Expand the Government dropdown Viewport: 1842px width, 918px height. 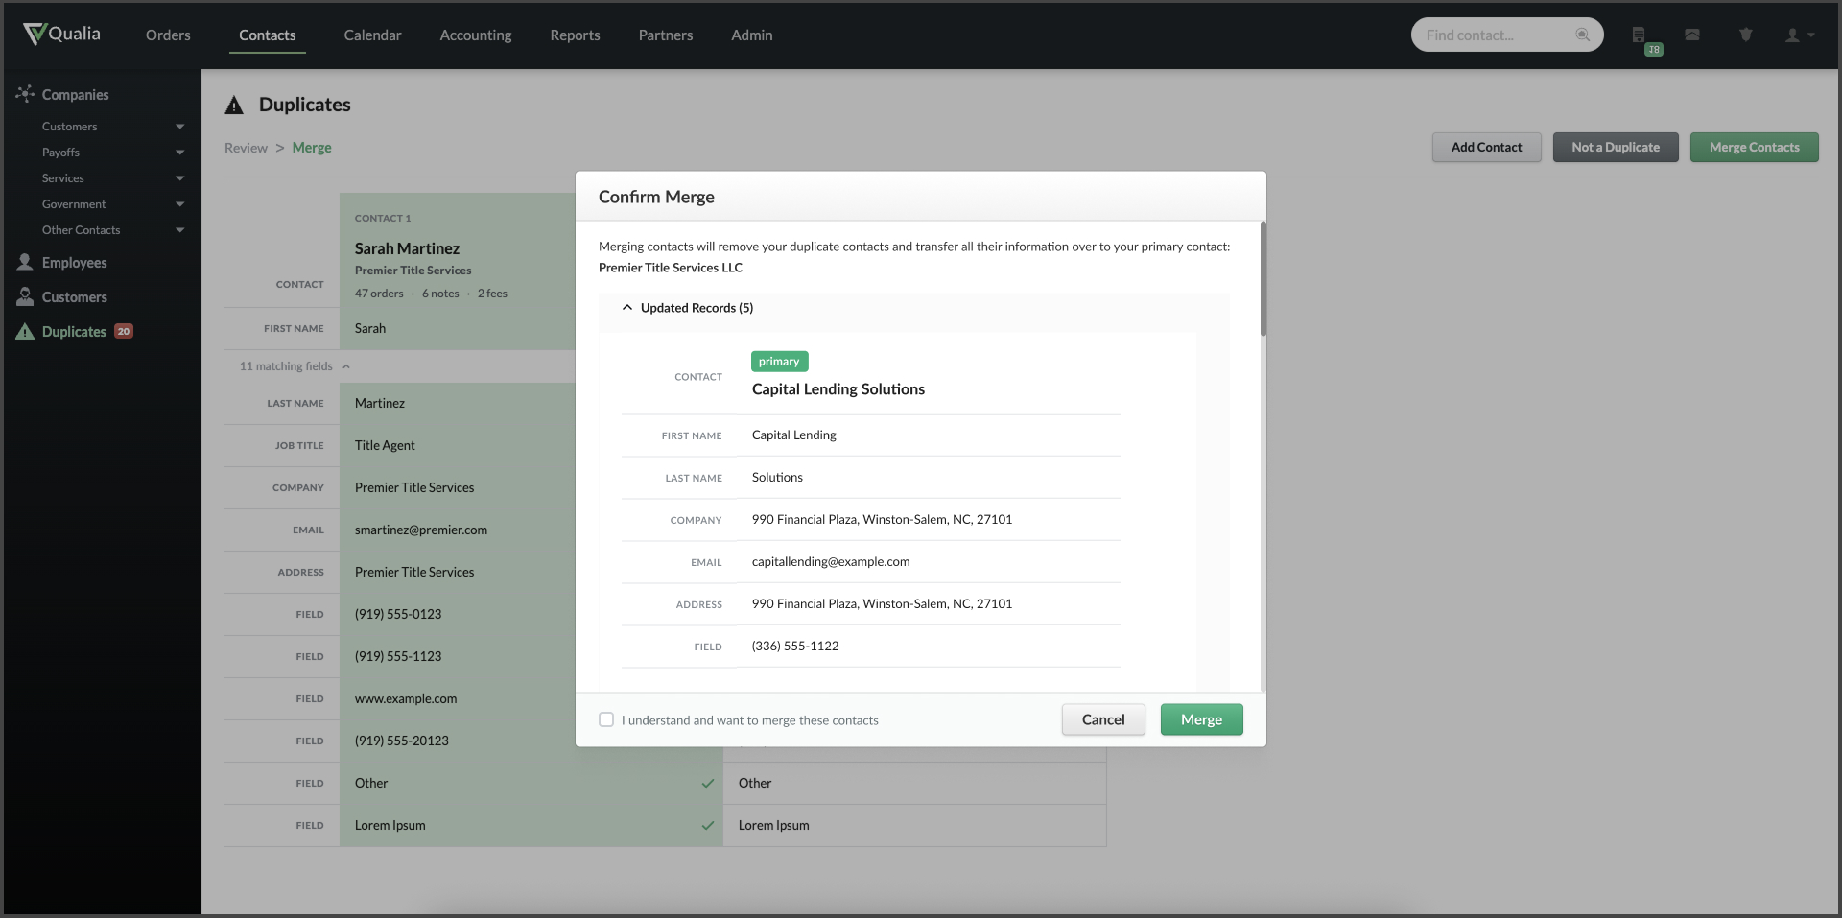pyautogui.click(x=179, y=204)
